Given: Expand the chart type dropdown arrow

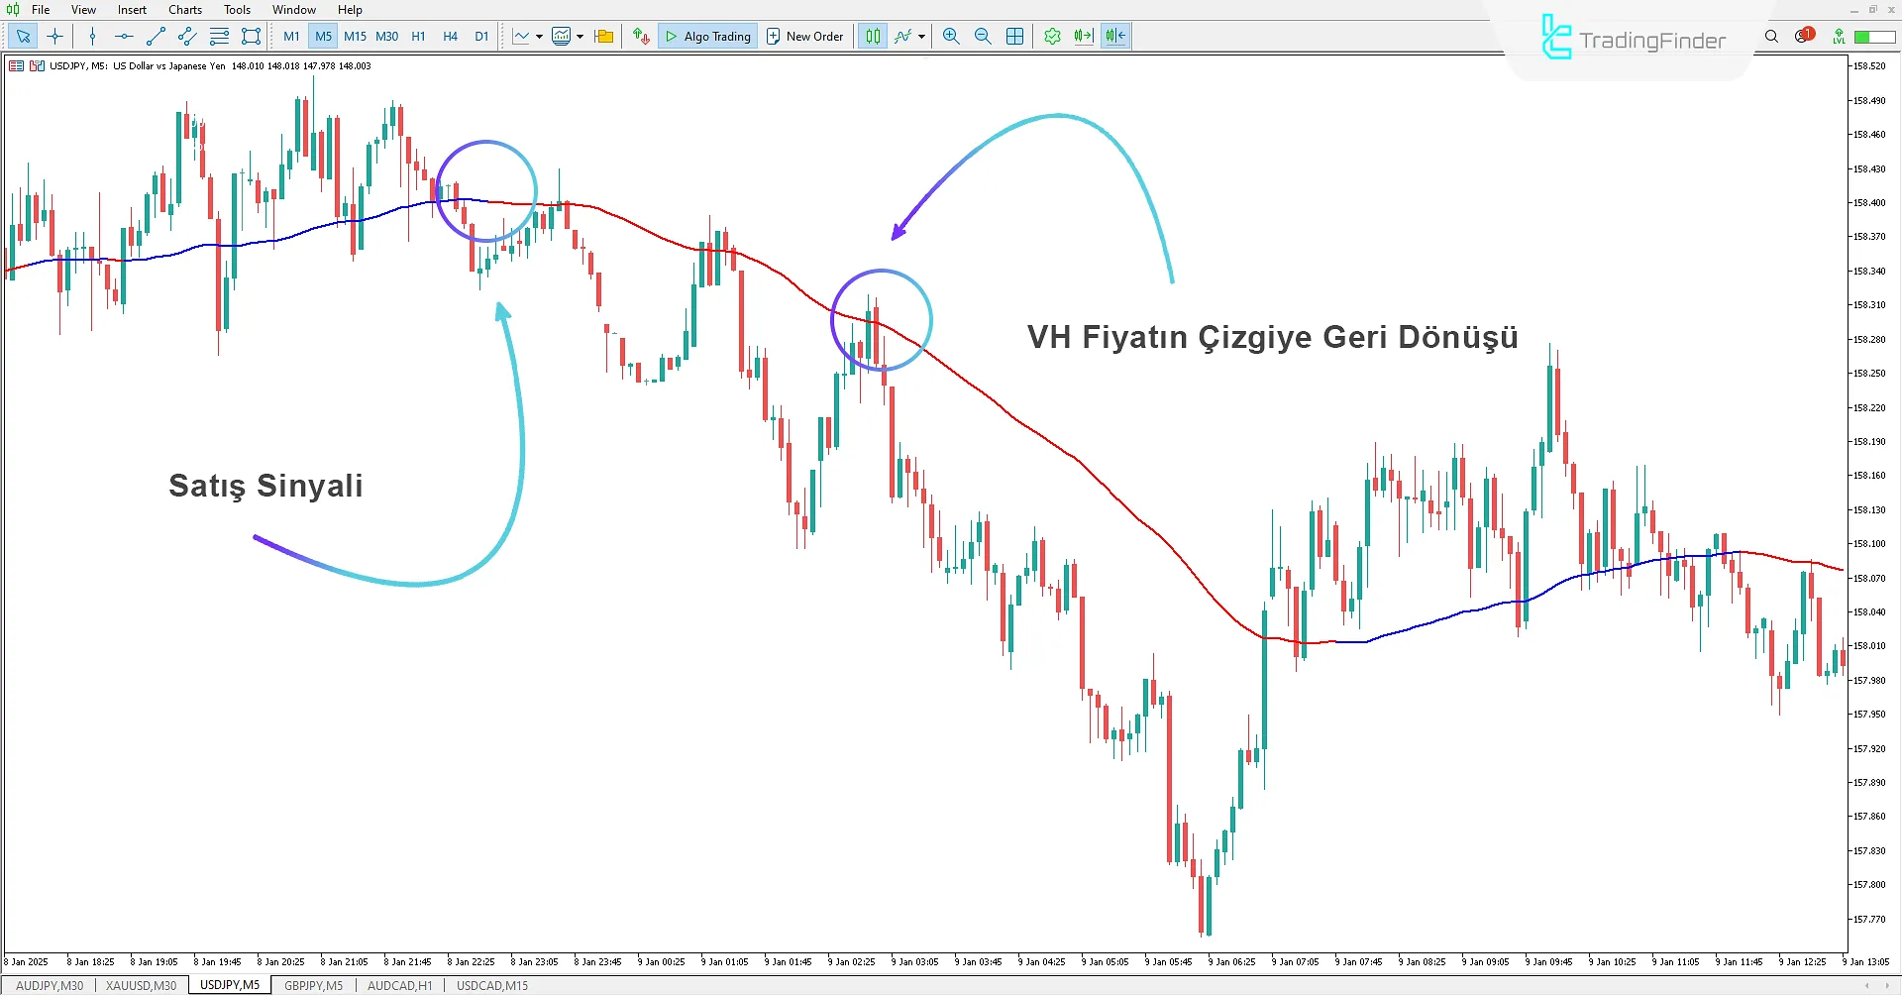Looking at the screenshot, I should pyautogui.click(x=539, y=37).
